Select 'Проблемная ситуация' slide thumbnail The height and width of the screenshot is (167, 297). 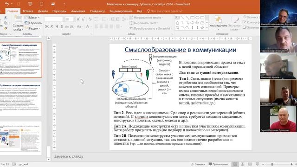(20, 99)
